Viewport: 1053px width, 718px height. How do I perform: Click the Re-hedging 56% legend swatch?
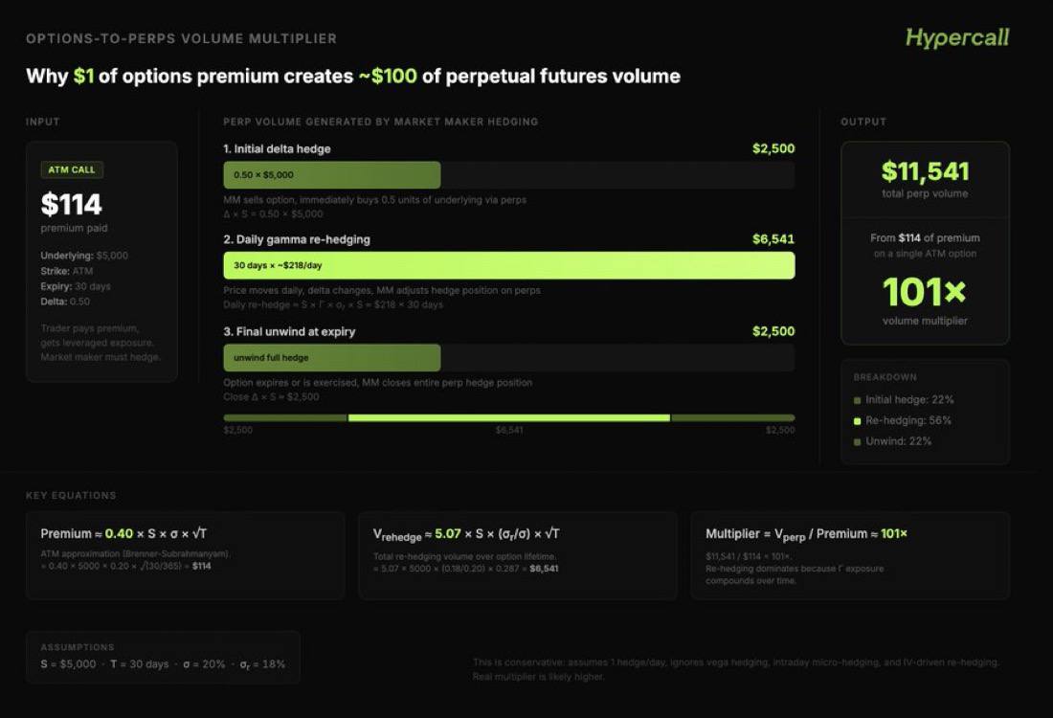coord(857,421)
